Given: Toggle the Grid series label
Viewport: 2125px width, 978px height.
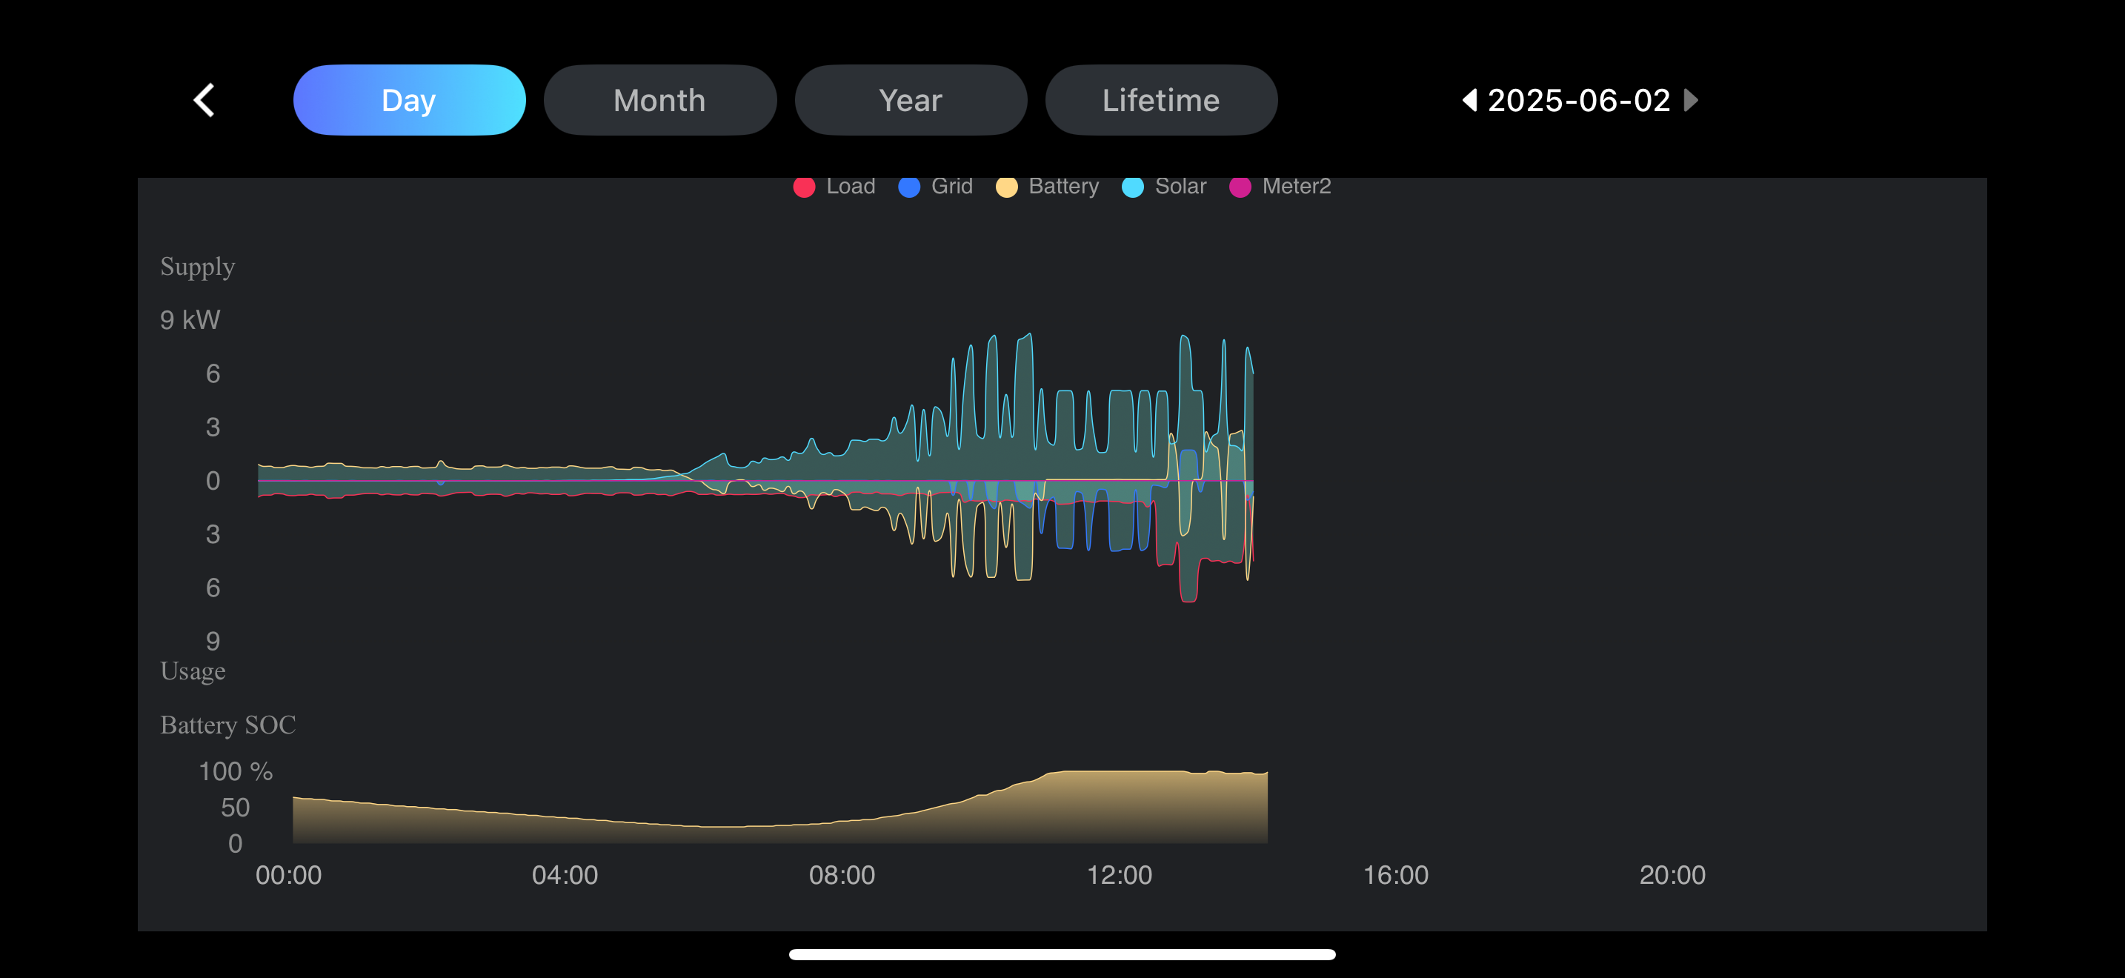Looking at the screenshot, I should point(951,187).
